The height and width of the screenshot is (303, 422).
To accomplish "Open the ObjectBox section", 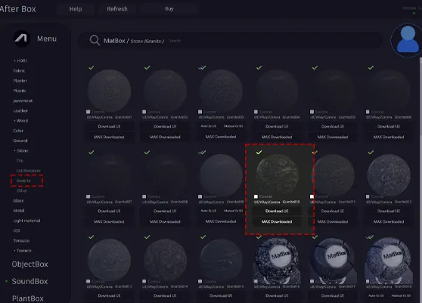I will click(30, 264).
